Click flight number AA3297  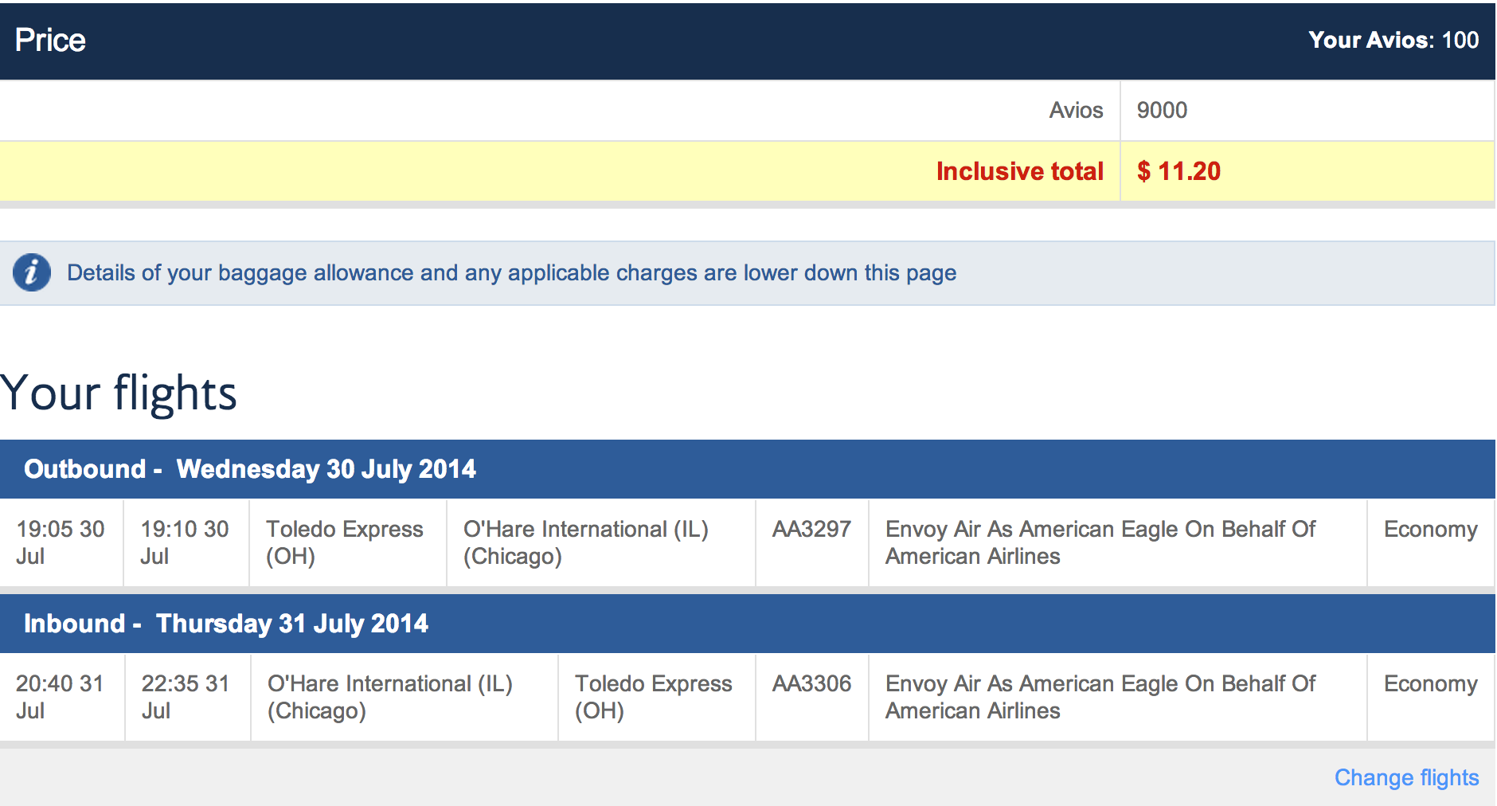[811, 529]
